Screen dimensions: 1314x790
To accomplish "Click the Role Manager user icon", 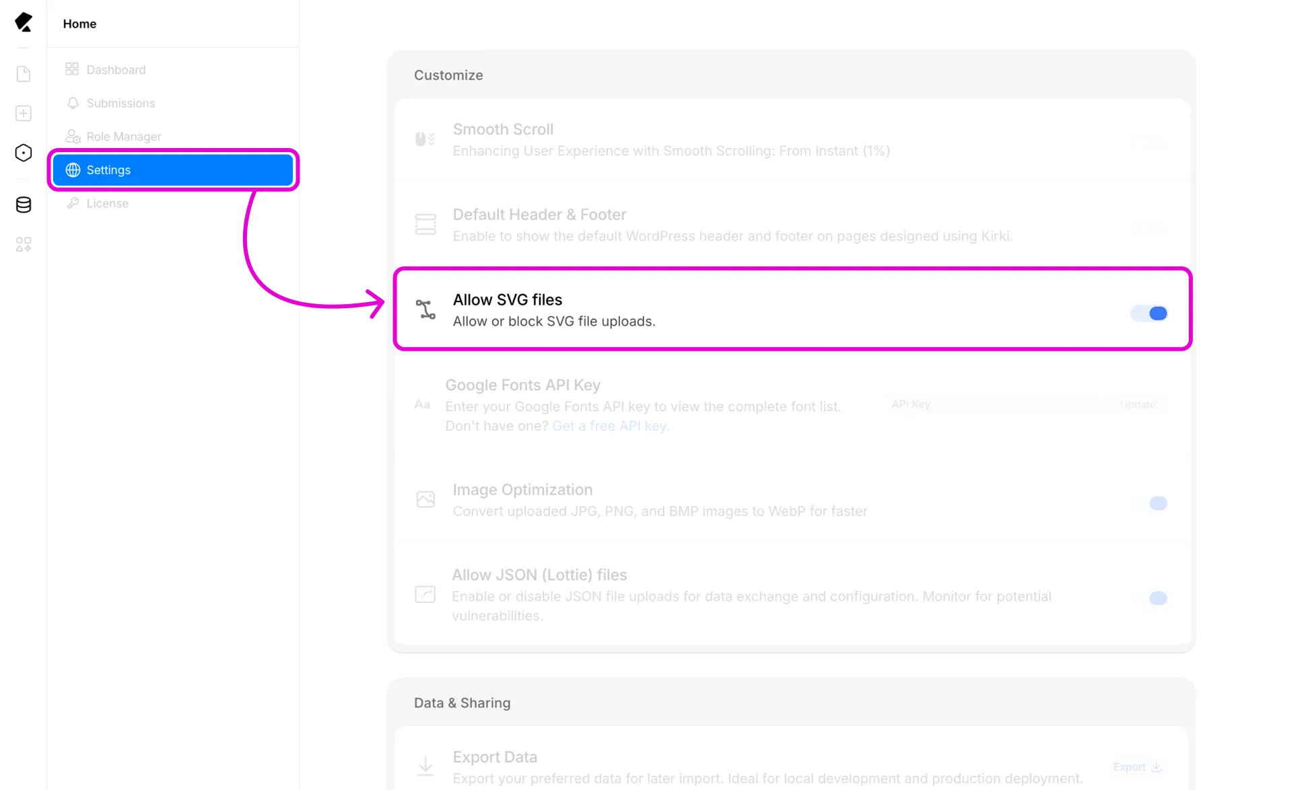I will (x=73, y=137).
